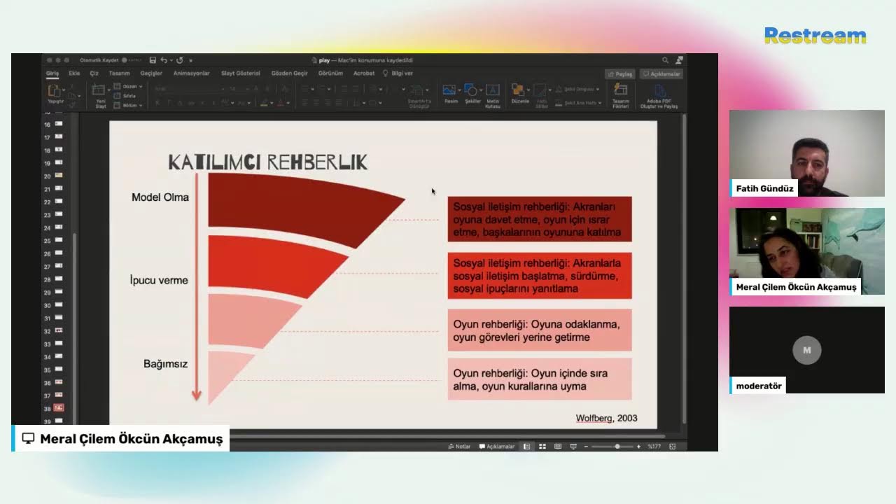Image resolution: width=896 pixels, height=504 pixels.
Task: Click the Açıklamalar button in ribbon
Action: [660, 73]
